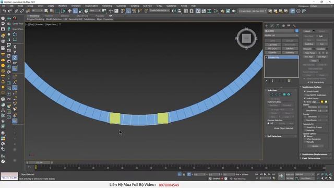Open the Create command panel tab
Viewport: 334px width, 188px height.
[267, 26]
